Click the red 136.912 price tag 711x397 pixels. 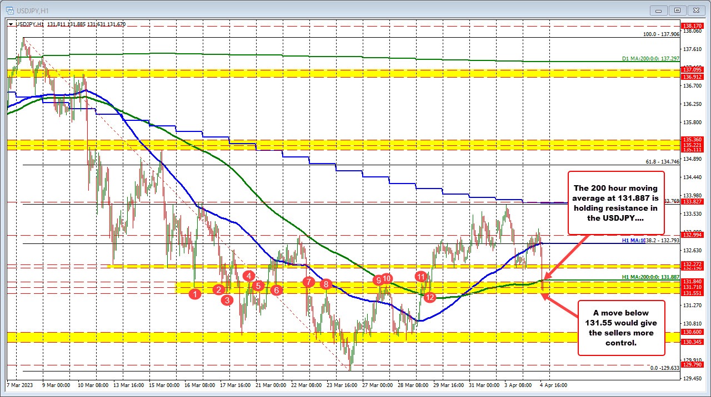tap(693, 77)
